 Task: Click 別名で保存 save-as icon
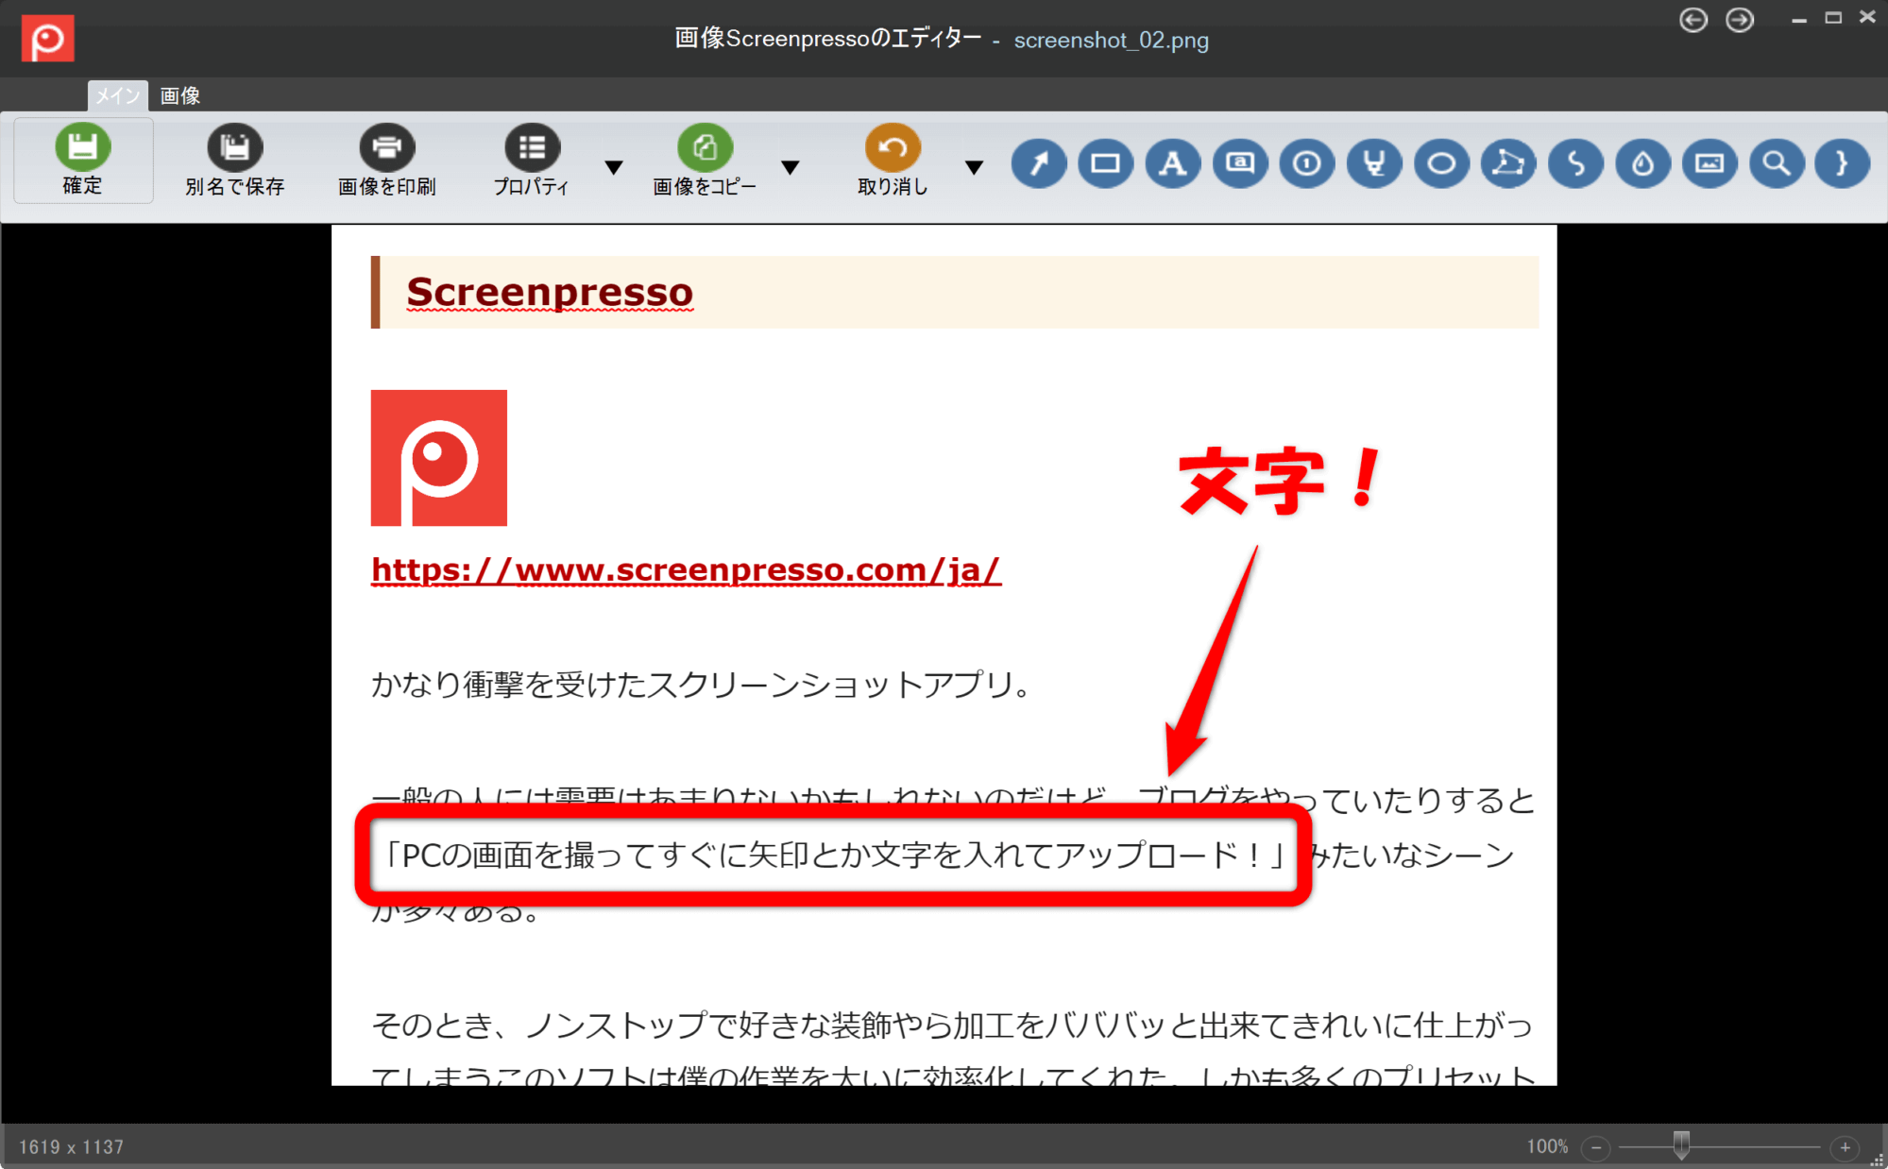coord(235,147)
